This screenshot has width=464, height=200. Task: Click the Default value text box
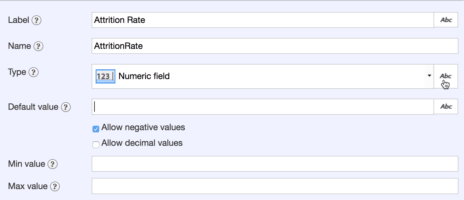263,107
